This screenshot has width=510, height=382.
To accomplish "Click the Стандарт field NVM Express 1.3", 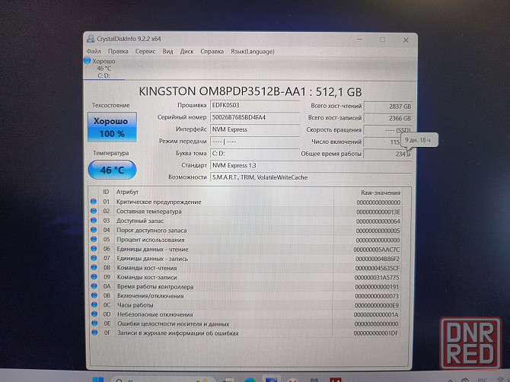I will (x=311, y=165).
